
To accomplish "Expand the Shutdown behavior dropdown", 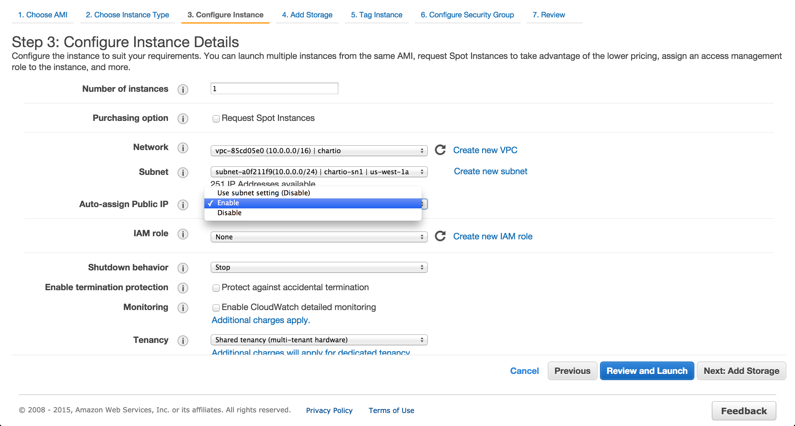I will [x=319, y=267].
